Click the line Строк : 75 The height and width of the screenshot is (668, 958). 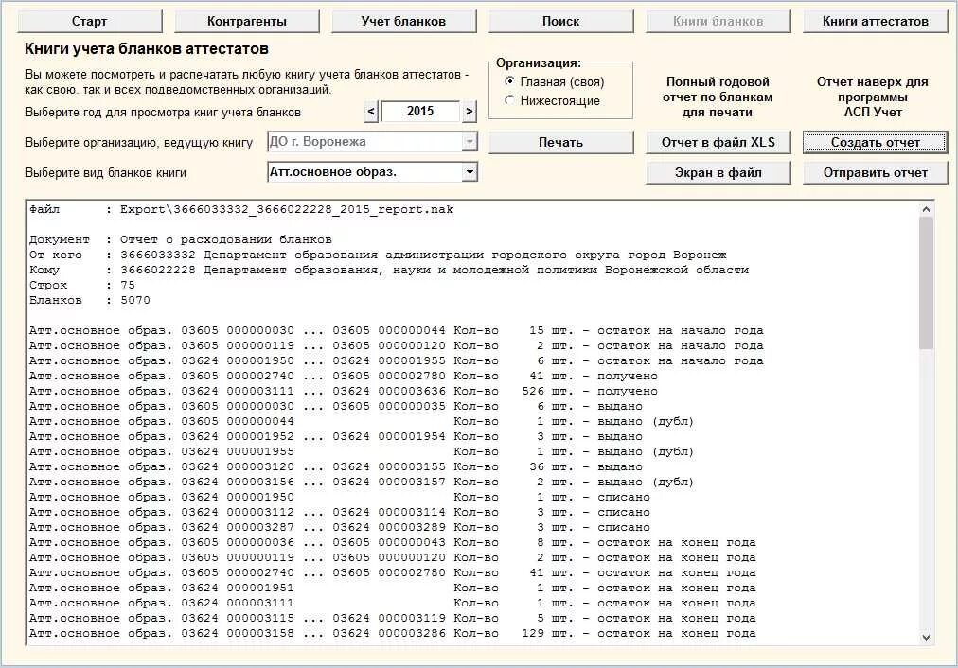(81, 285)
